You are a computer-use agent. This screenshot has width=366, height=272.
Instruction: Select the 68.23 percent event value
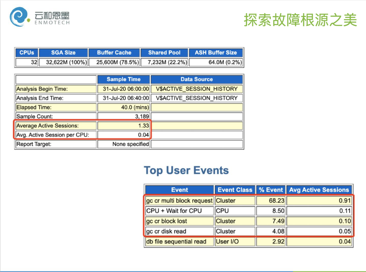click(271, 201)
